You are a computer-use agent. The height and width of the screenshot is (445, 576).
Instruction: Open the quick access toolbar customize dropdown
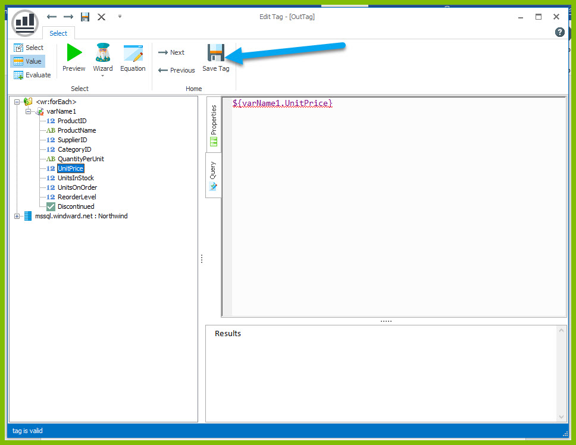120,17
